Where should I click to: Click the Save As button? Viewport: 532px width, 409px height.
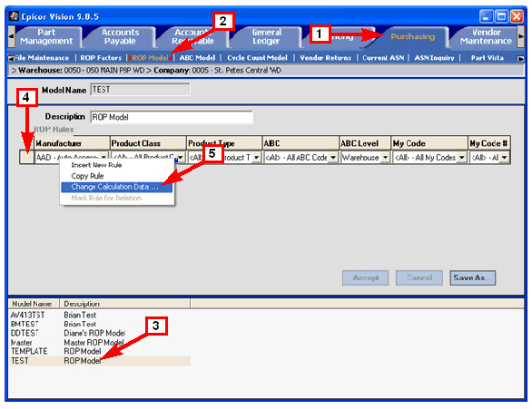coord(473,278)
